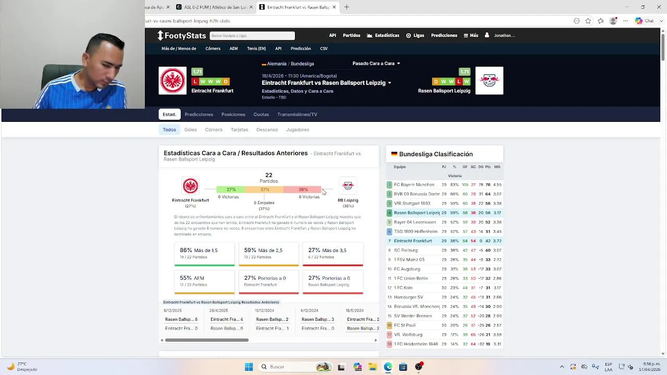
Task: Switch to the Estad. tab
Action: pyautogui.click(x=169, y=115)
